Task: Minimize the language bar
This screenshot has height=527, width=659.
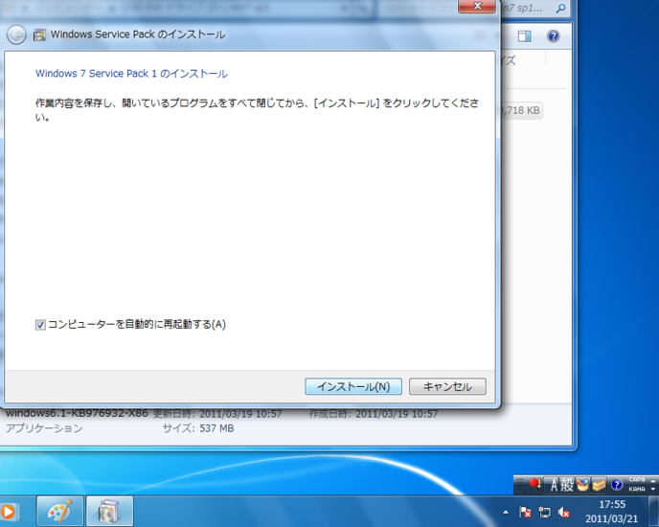Action: click(x=652, y=479)
